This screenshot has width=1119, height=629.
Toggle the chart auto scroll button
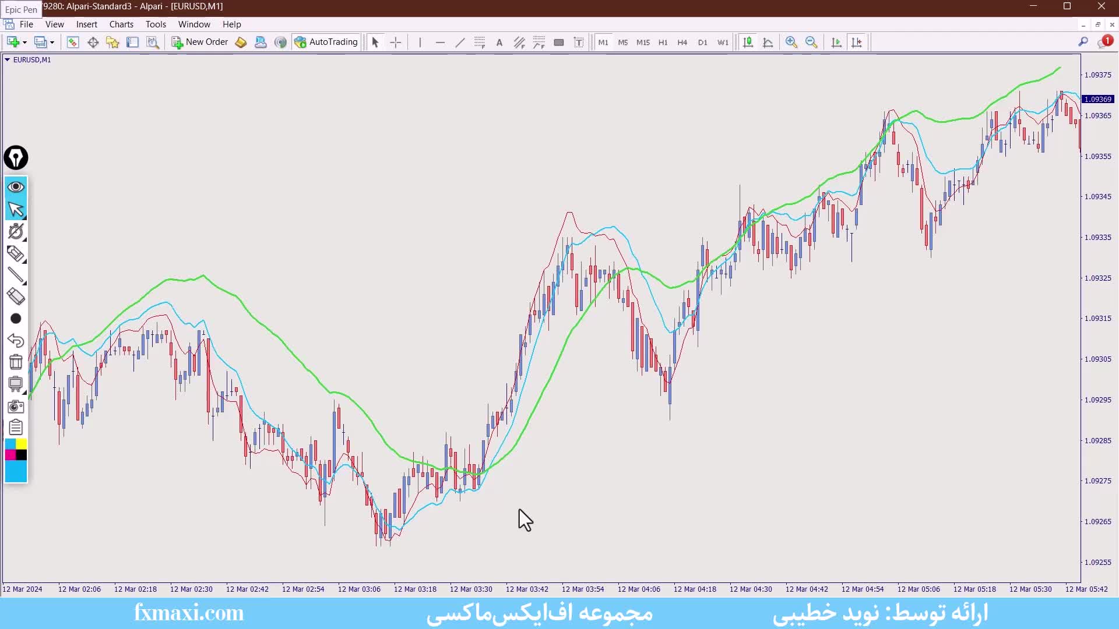tap(836, 42)
